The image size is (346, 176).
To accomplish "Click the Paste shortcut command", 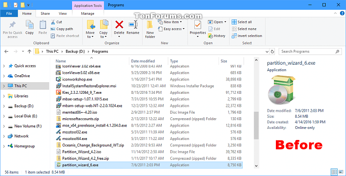I will pos(65,36).
